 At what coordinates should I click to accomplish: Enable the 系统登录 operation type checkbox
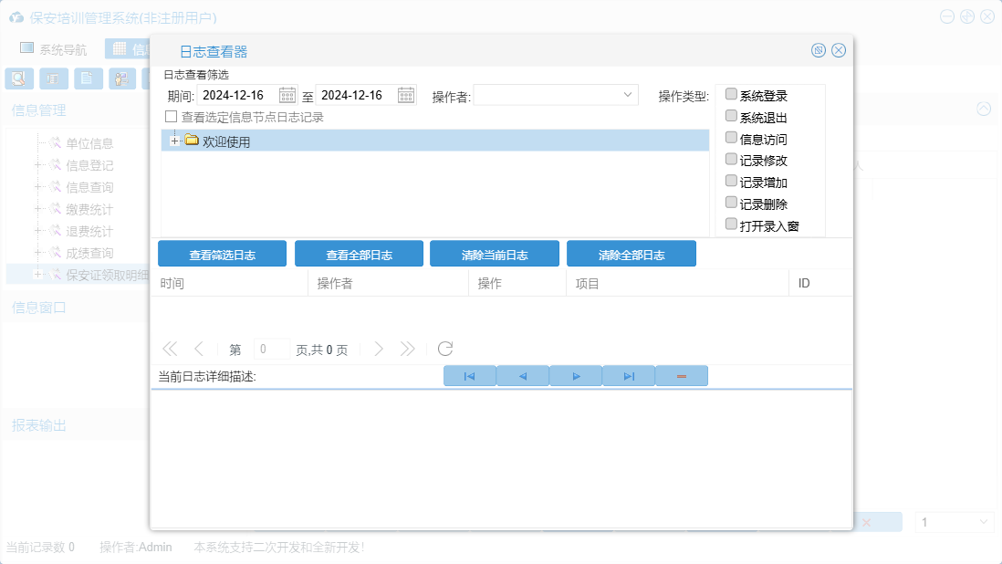point(731,95)
